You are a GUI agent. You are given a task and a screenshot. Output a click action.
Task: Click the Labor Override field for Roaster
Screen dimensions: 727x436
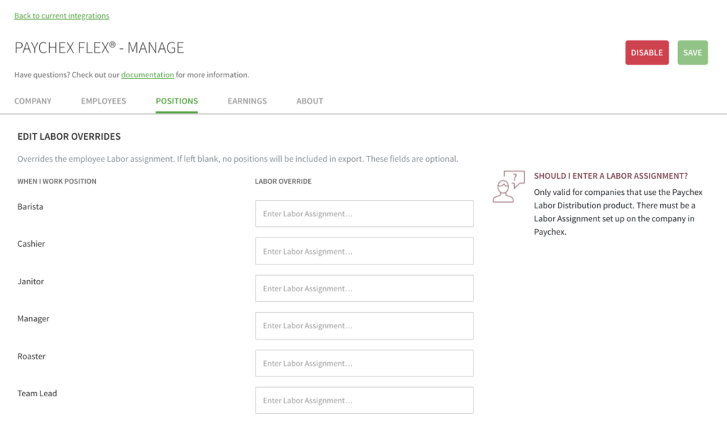point(363,363)
